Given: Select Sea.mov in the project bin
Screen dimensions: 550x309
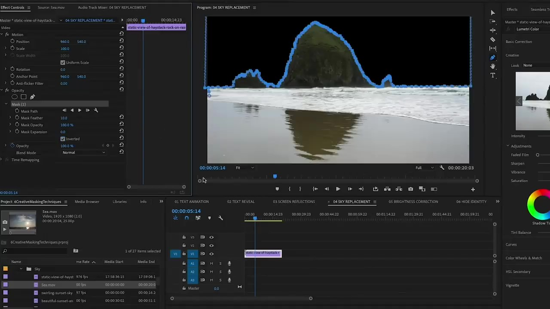Looking at the screenshot, I should [x=48, y=285].
